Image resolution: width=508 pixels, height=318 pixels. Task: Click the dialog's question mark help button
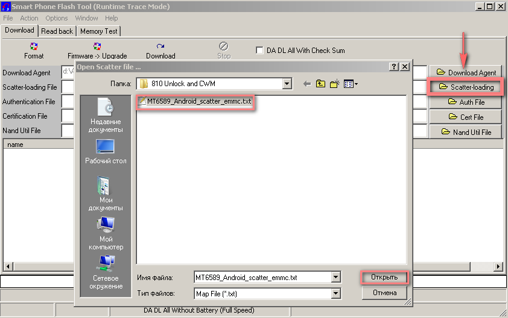393,67
